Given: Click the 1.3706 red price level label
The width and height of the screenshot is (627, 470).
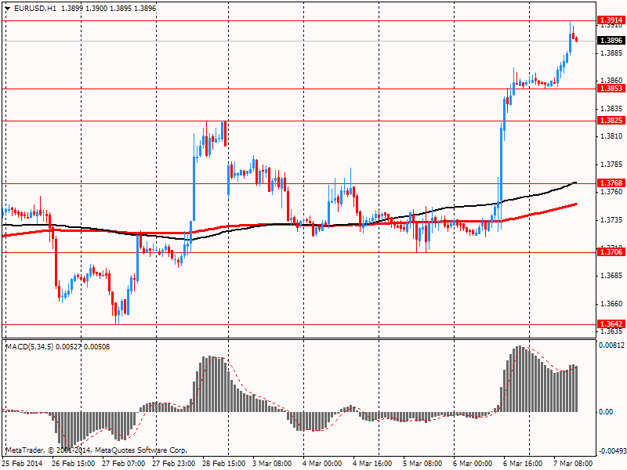Looking at the screenshot, I should coord(611,251).
